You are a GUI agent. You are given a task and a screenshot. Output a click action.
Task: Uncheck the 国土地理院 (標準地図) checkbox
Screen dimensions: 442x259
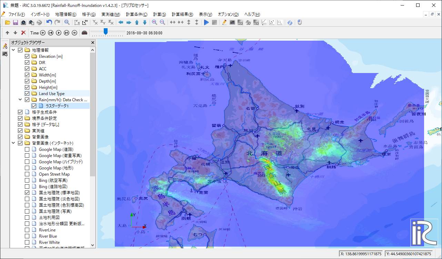(x=27, y=193)
